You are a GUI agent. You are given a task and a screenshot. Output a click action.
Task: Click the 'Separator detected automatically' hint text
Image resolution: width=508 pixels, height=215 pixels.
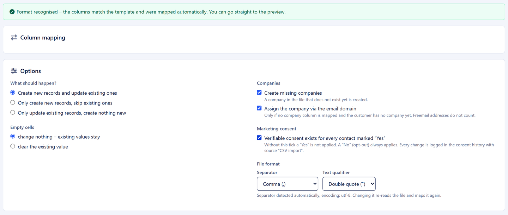349,195
